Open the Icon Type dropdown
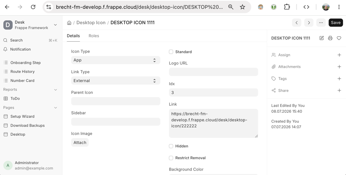Viewport: 346px width, 175px height. pyautogui.click(x=115, y=60)
